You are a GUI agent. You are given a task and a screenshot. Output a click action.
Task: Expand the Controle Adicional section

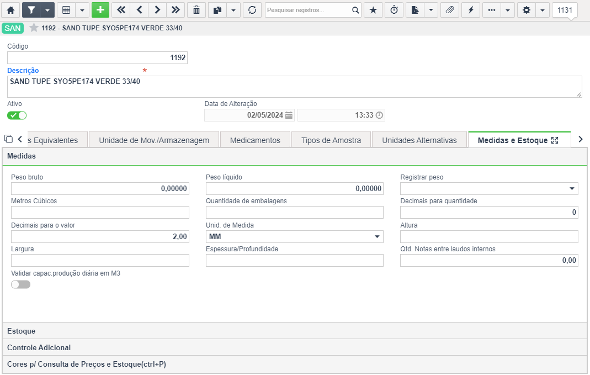click(x=295, y=347)
